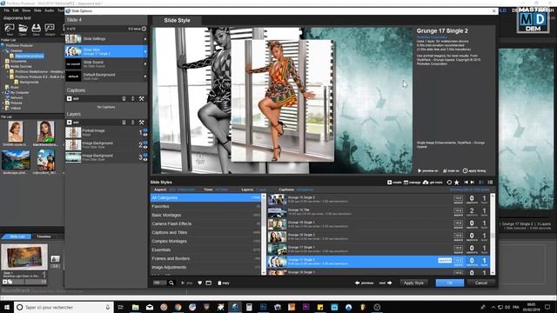Click the Layers delete trash icon
The width and height of the screenshot is (557, 313).
click(x=124, y=123)
